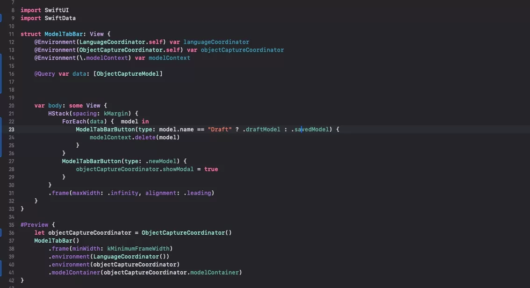The height and width of the screenshot is (288, 530).
Task: Click "HStack" on line 21
Action: point(58,114)
